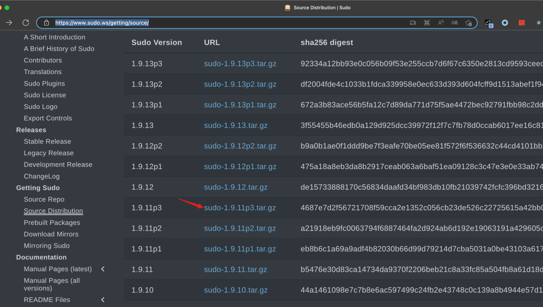
Task: Download sudo-1.9.13p1.tar.gz
Action: [240, 105]
